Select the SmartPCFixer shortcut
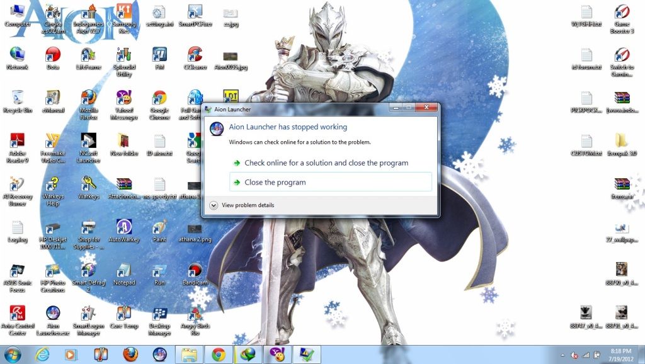The width and height of the screenshot is (645, 364). click(195, 16)
